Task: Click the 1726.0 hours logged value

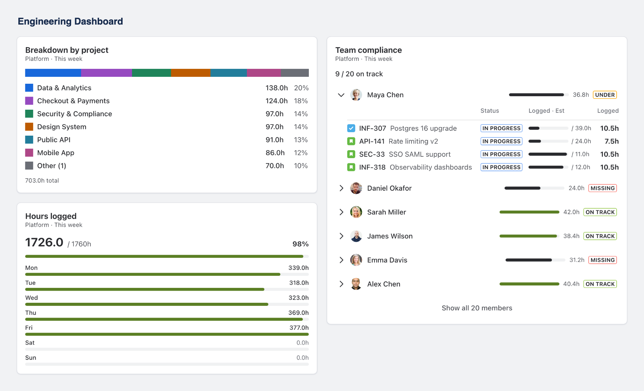Action: pos(44,242)
